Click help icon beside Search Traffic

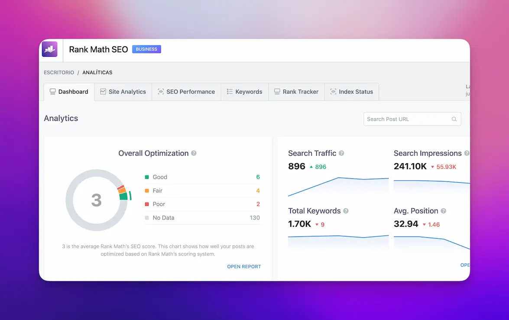[x=341, y=153]
